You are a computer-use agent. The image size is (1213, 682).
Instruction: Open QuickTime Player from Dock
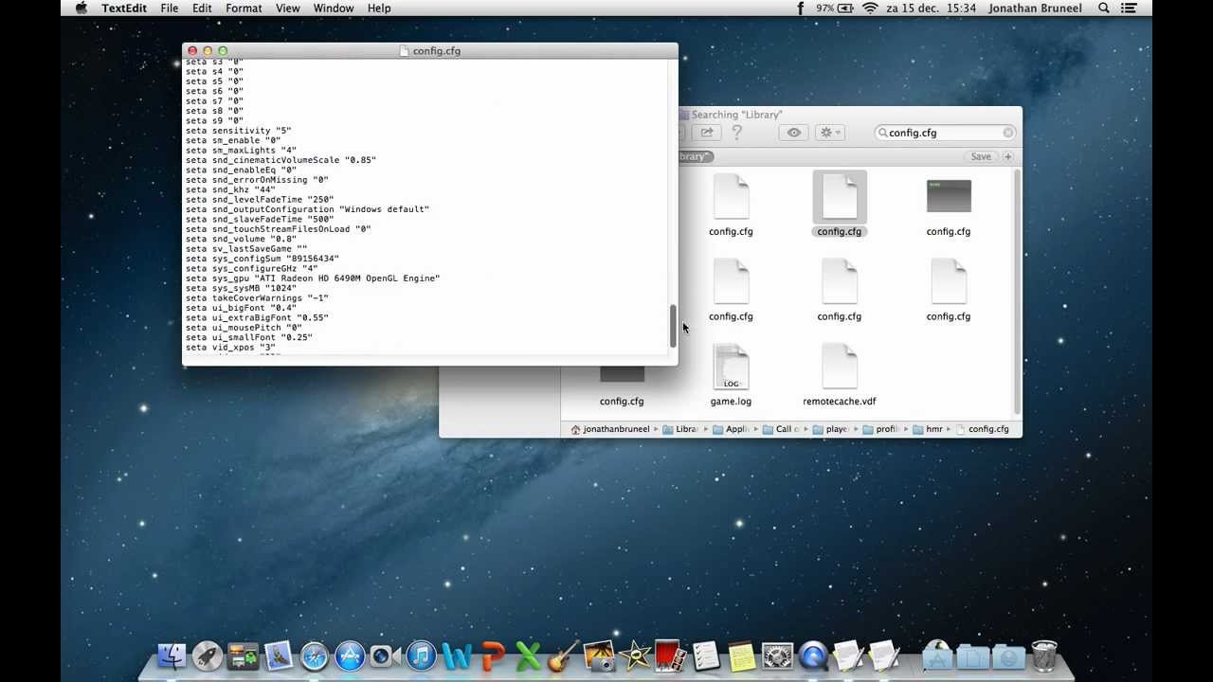(813, 655)
